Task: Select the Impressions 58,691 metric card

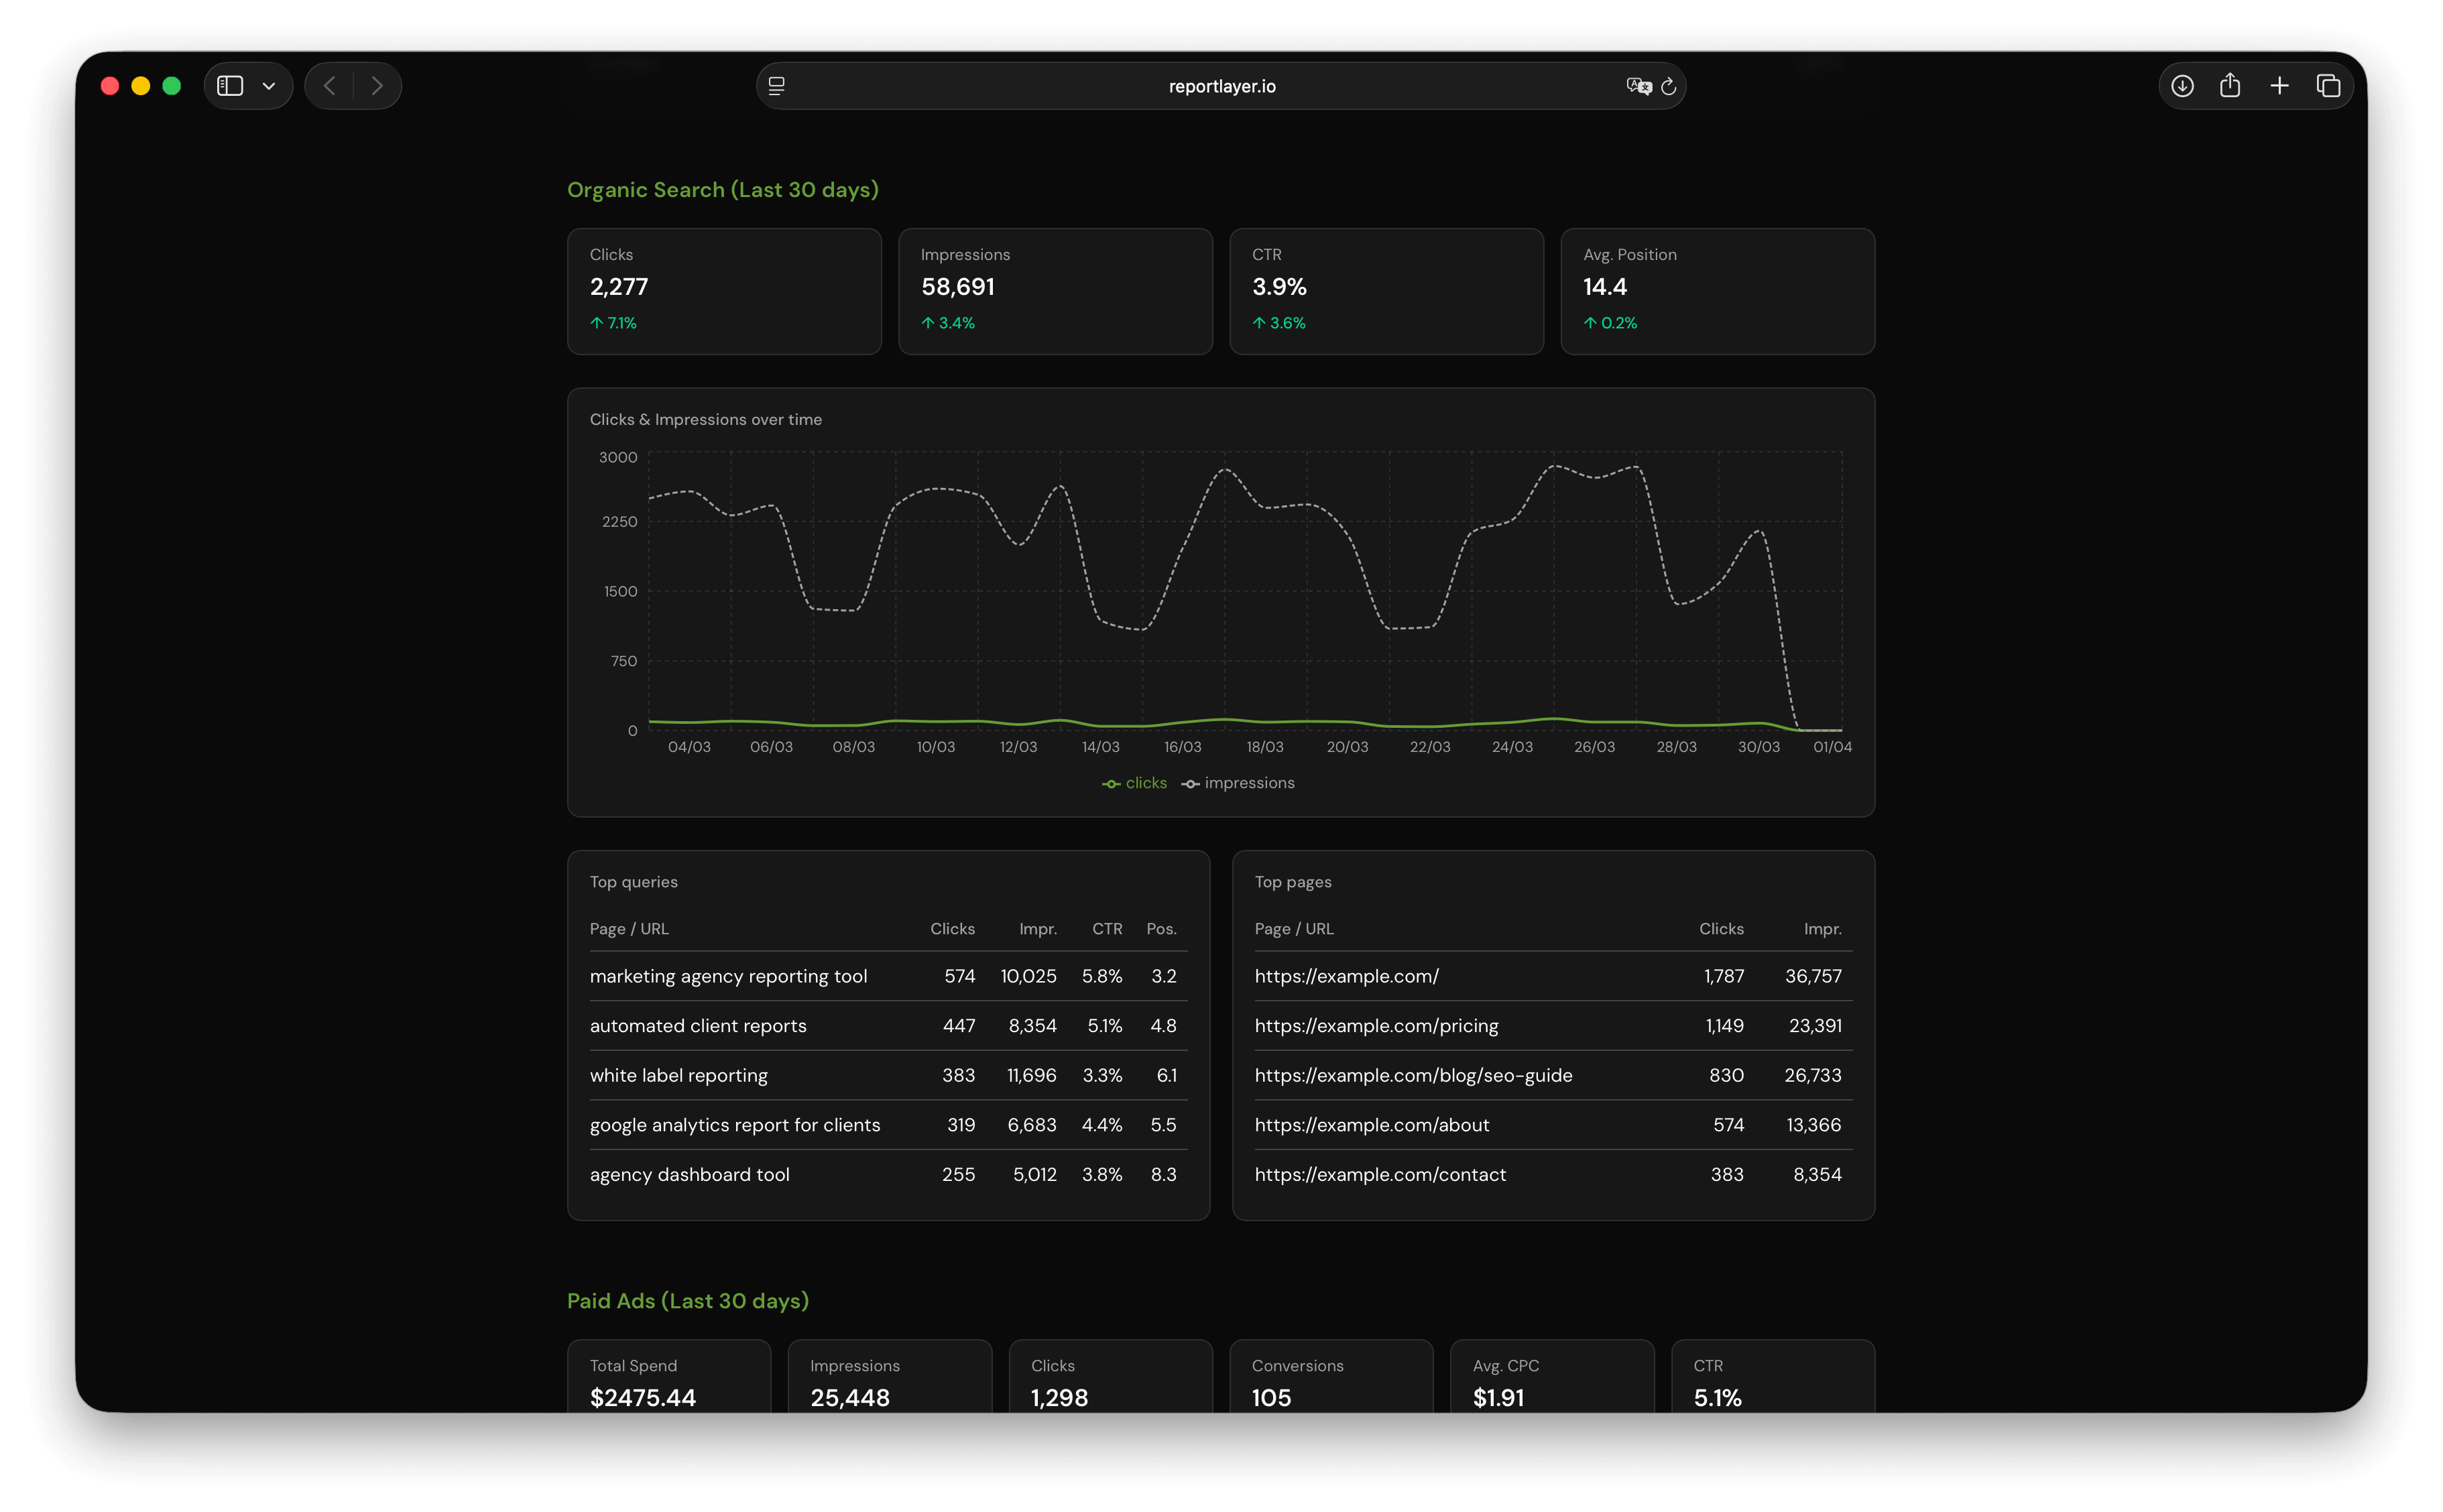Action: pos(1055,291)
